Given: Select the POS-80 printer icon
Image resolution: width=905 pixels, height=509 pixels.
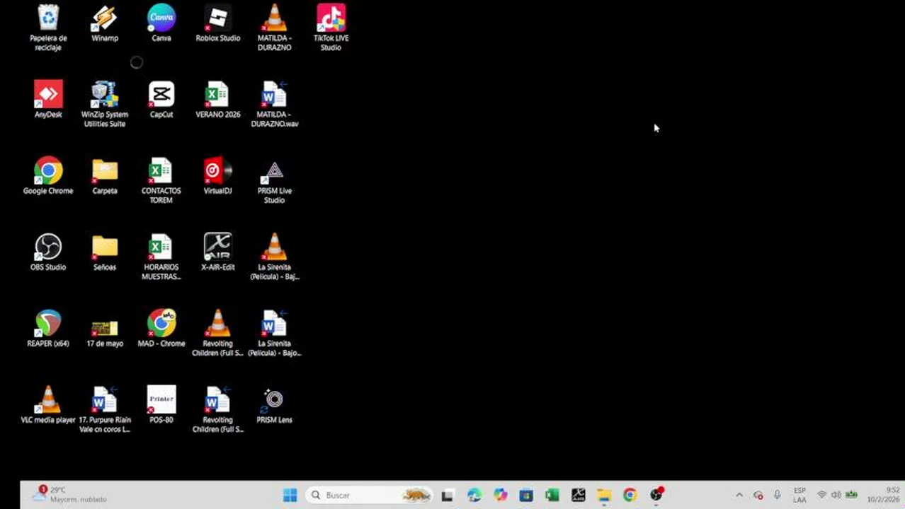Looking at the screenshot, I should (161, 405).
